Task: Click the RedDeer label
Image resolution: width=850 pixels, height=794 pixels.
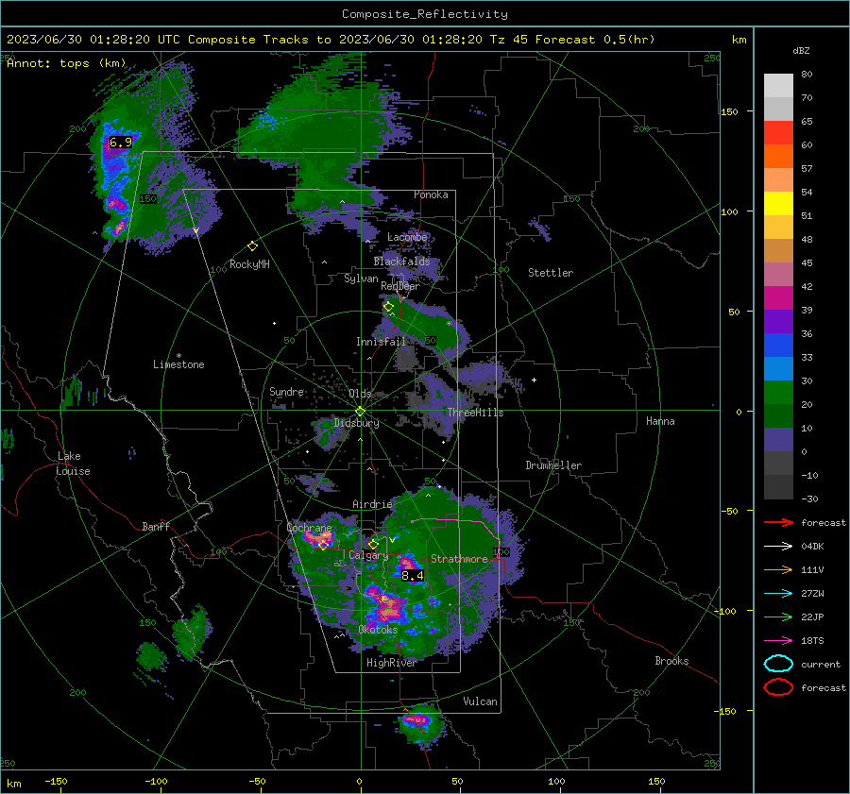Action: pyautogui.click(x=400, y=286)
